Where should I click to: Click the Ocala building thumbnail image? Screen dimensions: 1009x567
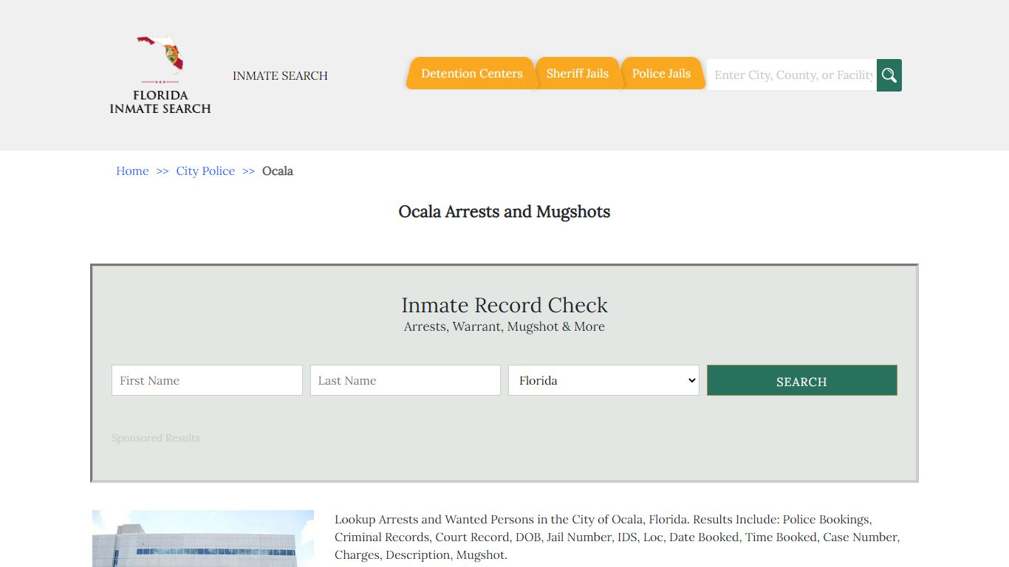point(203,538)
